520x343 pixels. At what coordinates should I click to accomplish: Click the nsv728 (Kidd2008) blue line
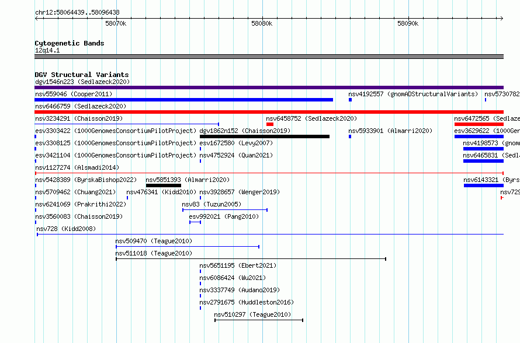click(x=271, y=235)
